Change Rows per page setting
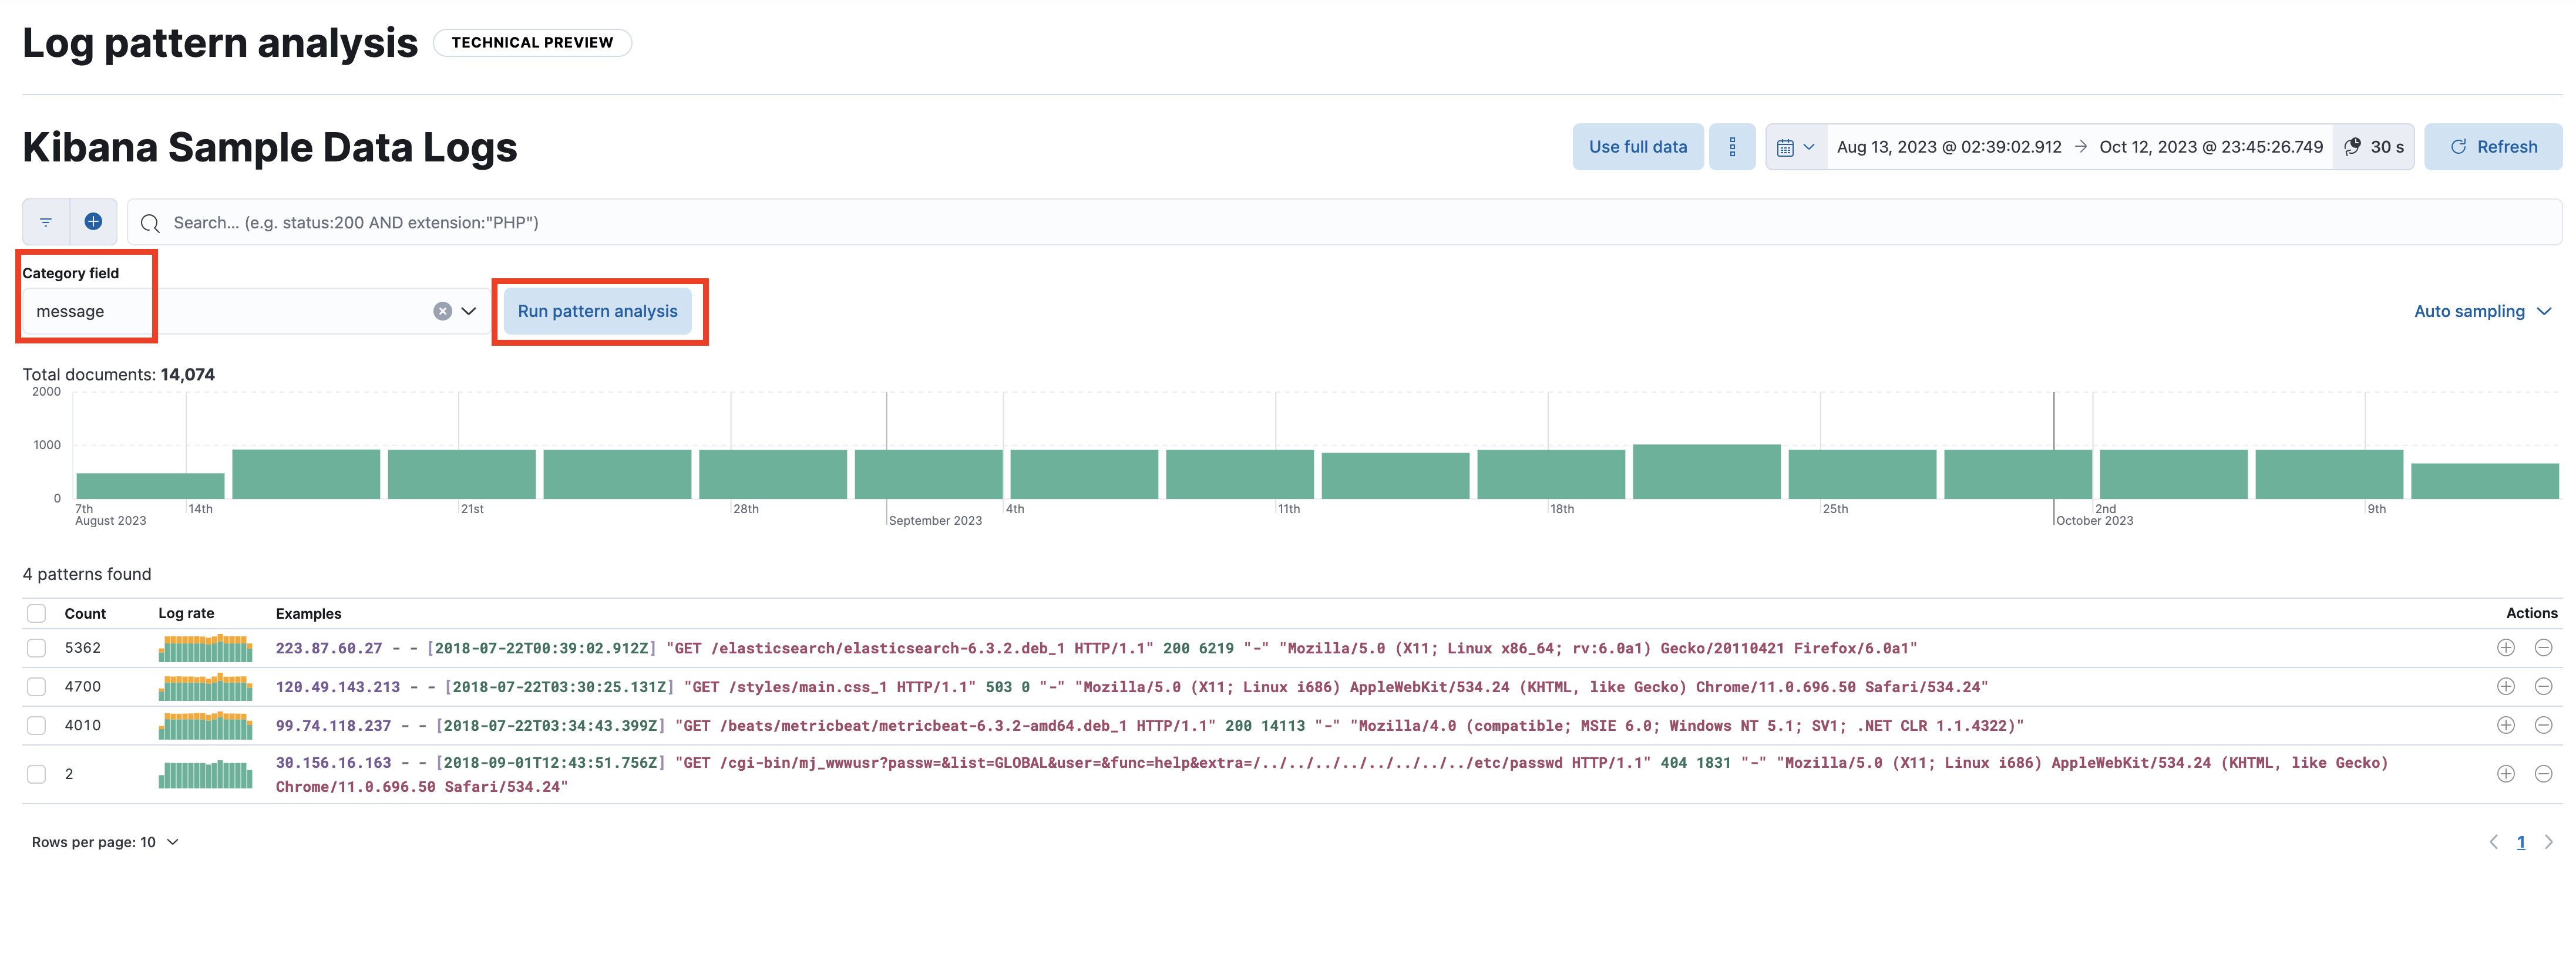Viewport: 2576px width, 978px height. (105, 842)
